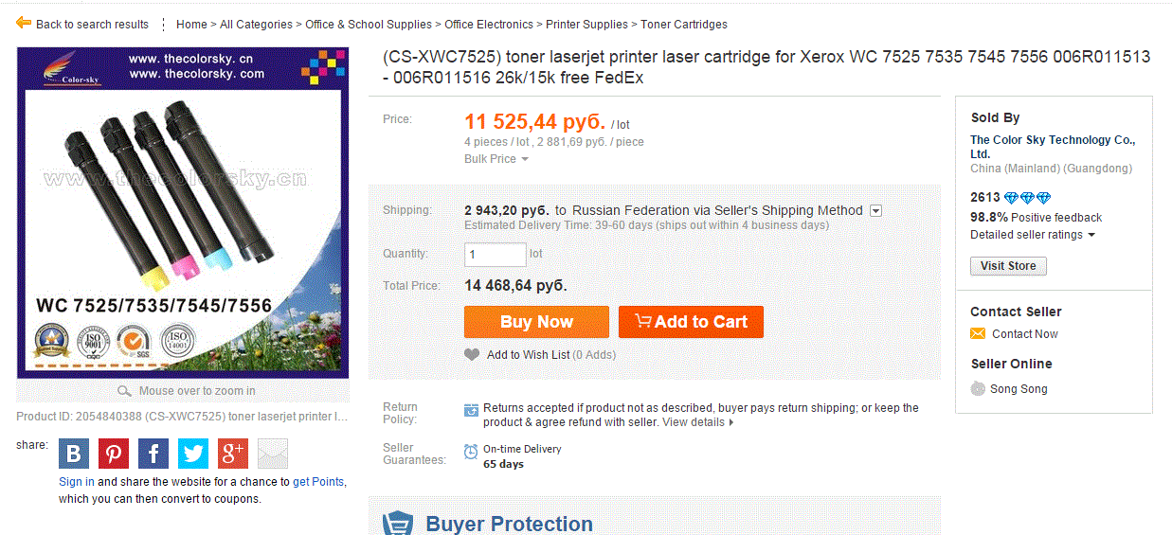Image resolution: width=1172 pixels, height=535 pixels.
Task: Click the quantity input field
Action: [496, 255]
